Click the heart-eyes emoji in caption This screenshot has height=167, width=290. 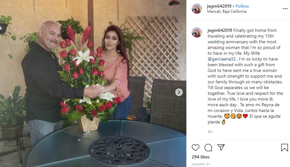239,116
